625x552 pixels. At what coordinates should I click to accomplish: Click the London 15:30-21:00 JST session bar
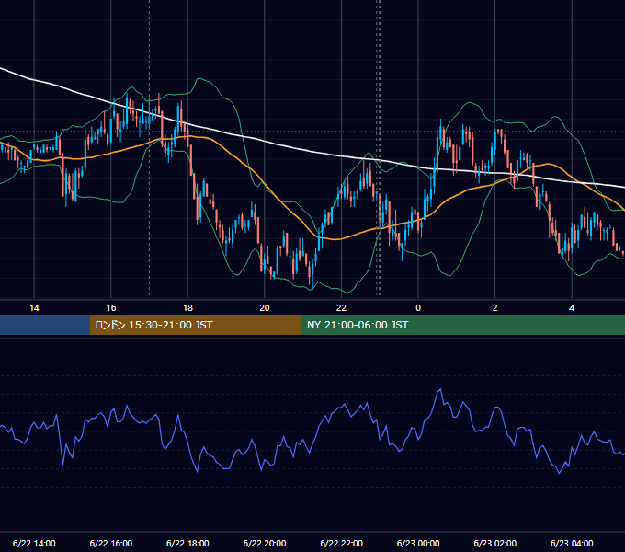pyautogui.click(x=195, y=325)
